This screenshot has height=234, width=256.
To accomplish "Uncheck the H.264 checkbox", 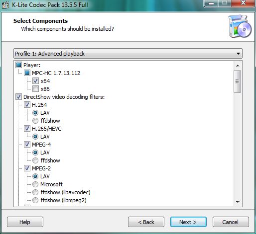I will (x=27, y=105).
